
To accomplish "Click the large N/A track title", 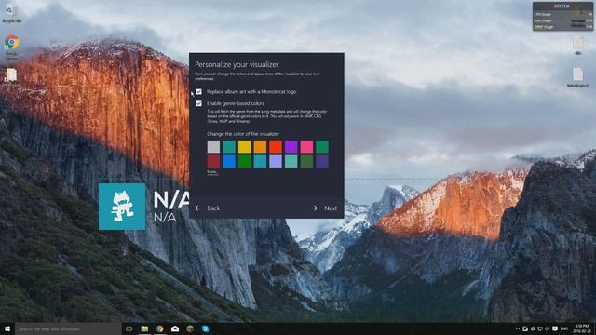I will pos(171,200).
